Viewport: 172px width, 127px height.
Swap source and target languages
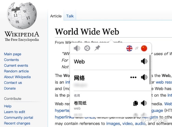pyautogui.click(x=137, y=48)
